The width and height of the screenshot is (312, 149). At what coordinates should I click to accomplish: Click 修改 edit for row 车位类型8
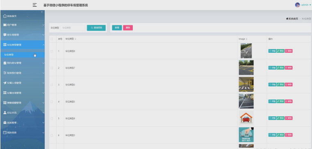click(280, 51)
